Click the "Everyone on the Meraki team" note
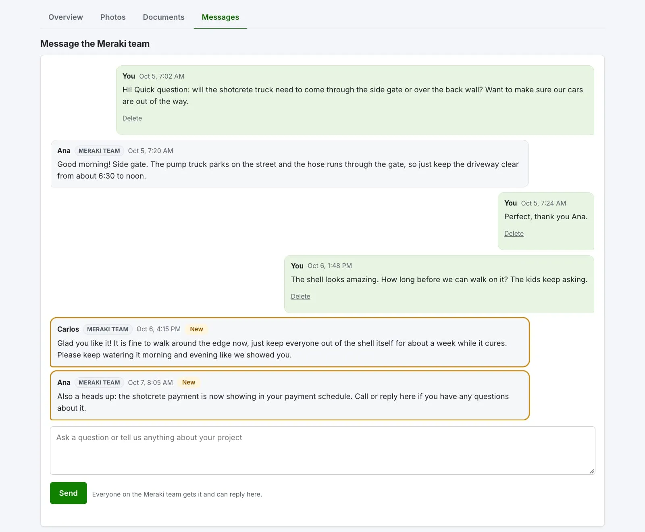Image resolution: width=645 pixels, height=532 pixels. point(177,494)
